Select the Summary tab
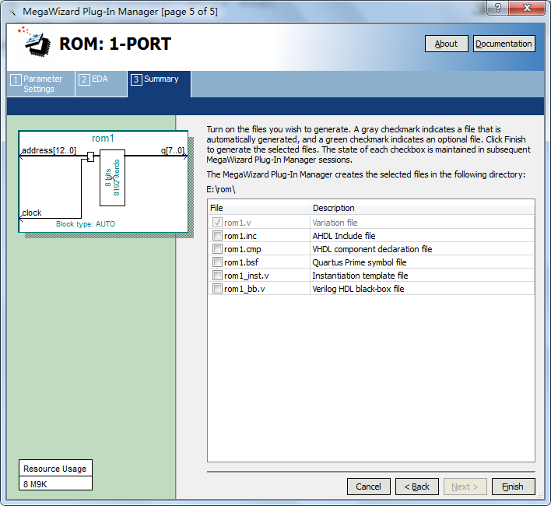This screenshot has height=506, width=551. coord(160,83)
